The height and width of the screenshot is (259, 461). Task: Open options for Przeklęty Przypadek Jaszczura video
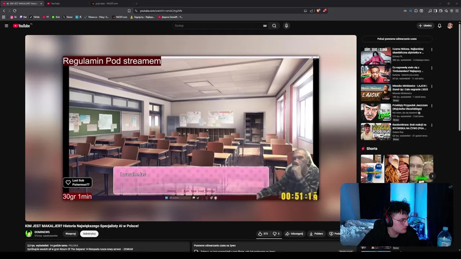[431, 106]
